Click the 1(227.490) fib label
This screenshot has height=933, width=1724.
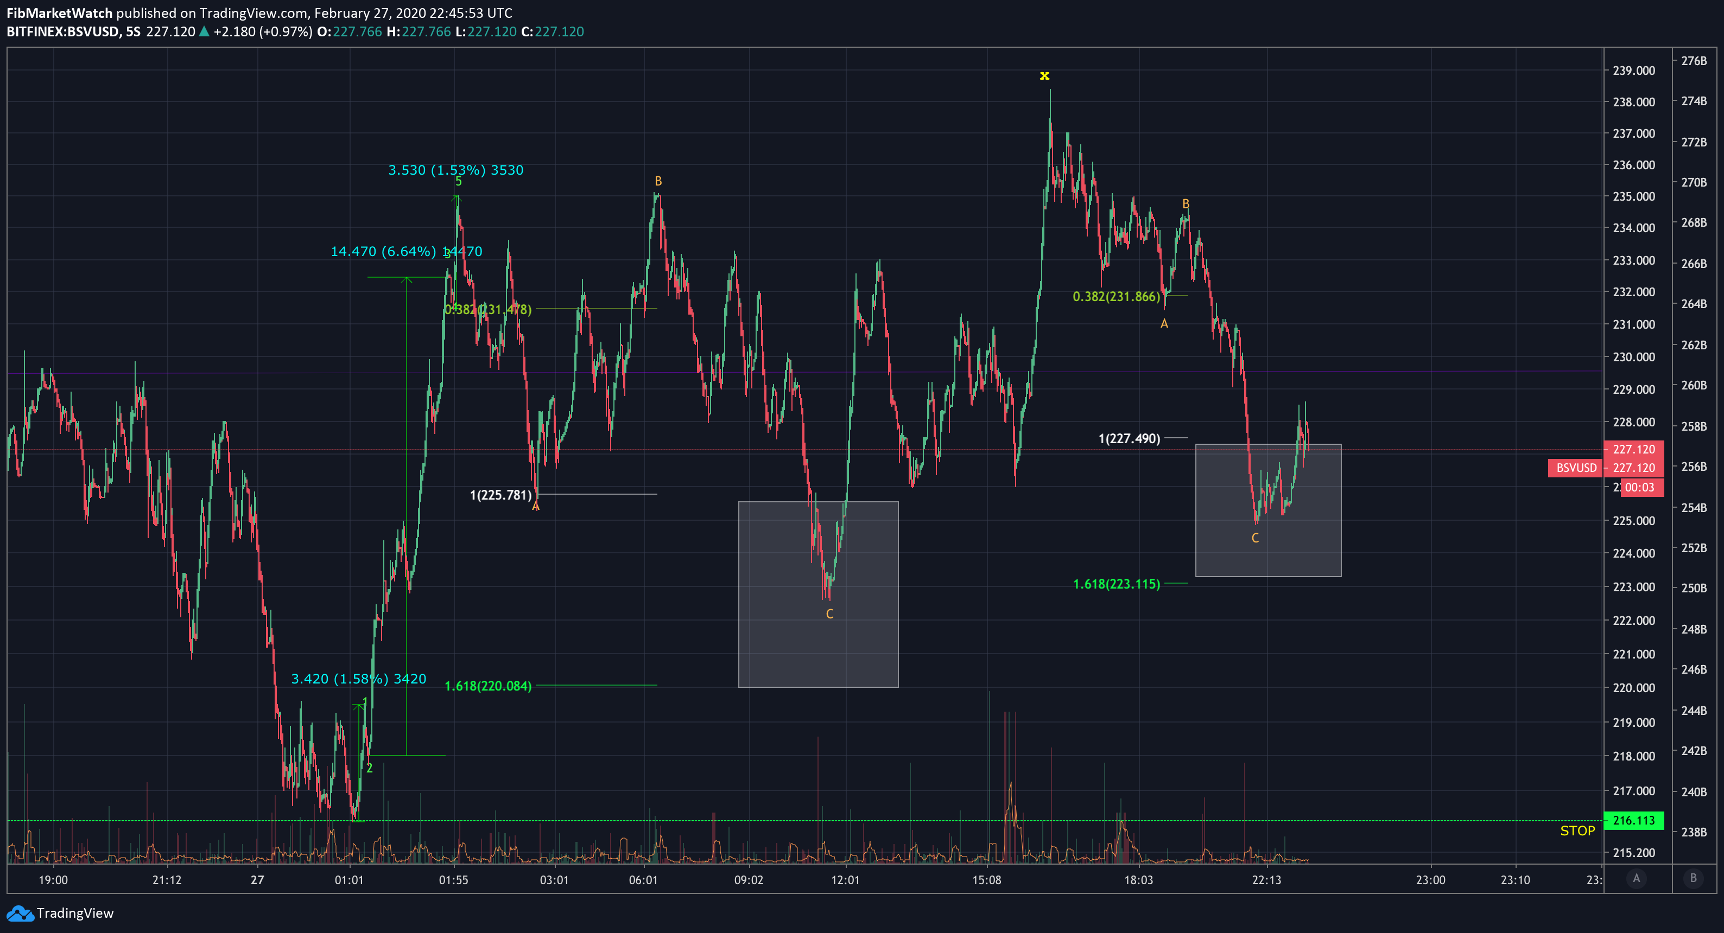1129,439
